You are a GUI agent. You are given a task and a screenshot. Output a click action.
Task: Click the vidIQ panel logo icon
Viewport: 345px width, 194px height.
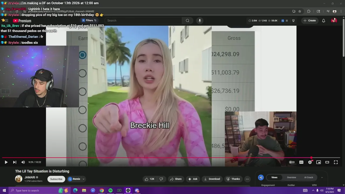(261, 177)
